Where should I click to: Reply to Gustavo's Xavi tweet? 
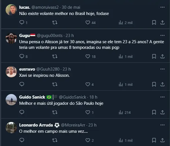pos(22,84)
